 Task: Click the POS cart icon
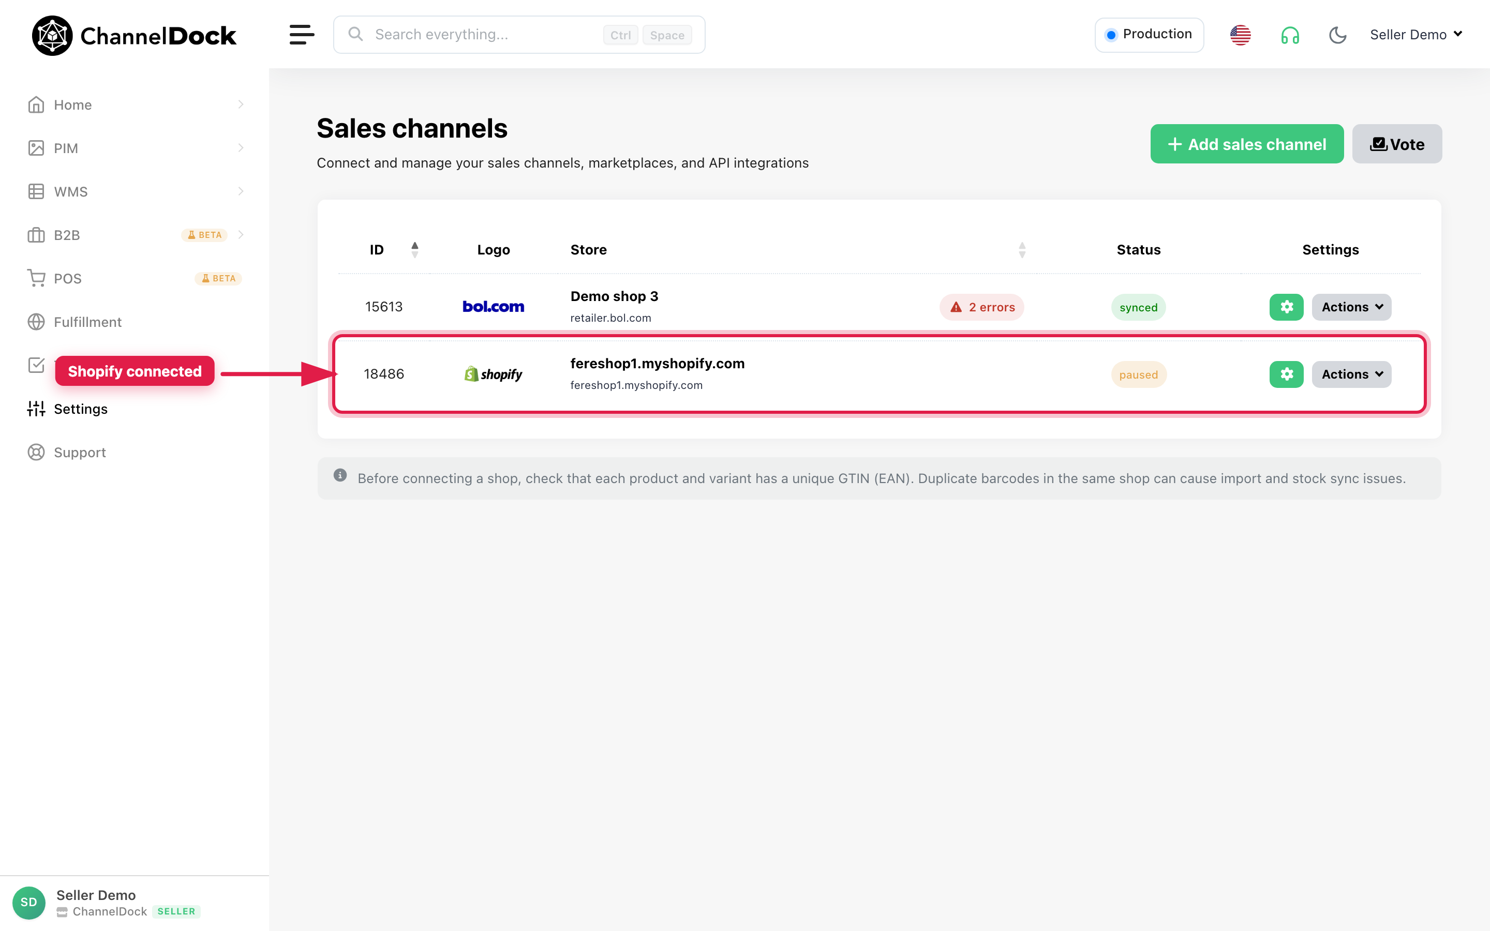click(x=36, y=278)
